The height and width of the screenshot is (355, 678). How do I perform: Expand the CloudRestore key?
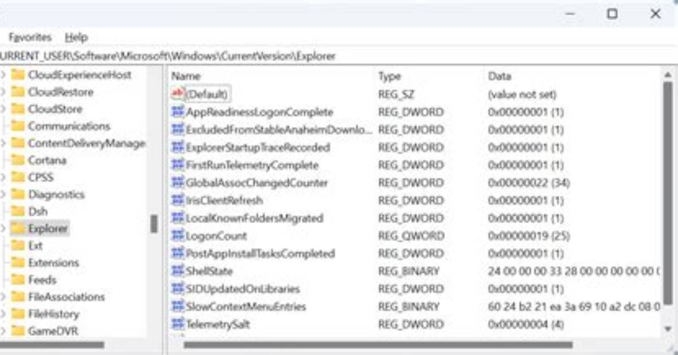pyautogui.click(x=3, y=92)
